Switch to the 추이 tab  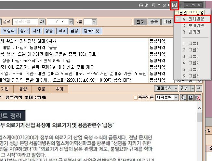tap(59, 89)
